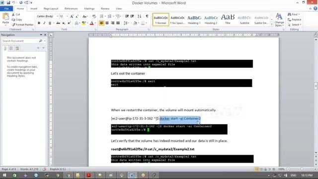
Task: Open the Text Effects gallery
Action: [76, 23]
